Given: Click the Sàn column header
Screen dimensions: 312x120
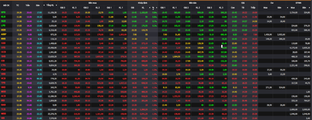Looking at the screenshot, I should tap(38, 5).
